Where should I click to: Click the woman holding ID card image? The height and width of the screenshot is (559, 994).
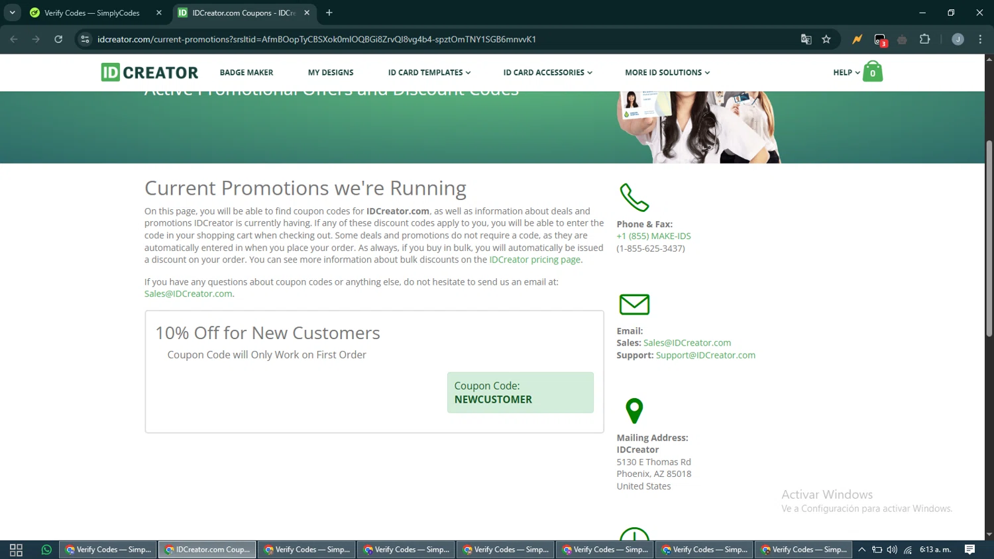point(699,127)
